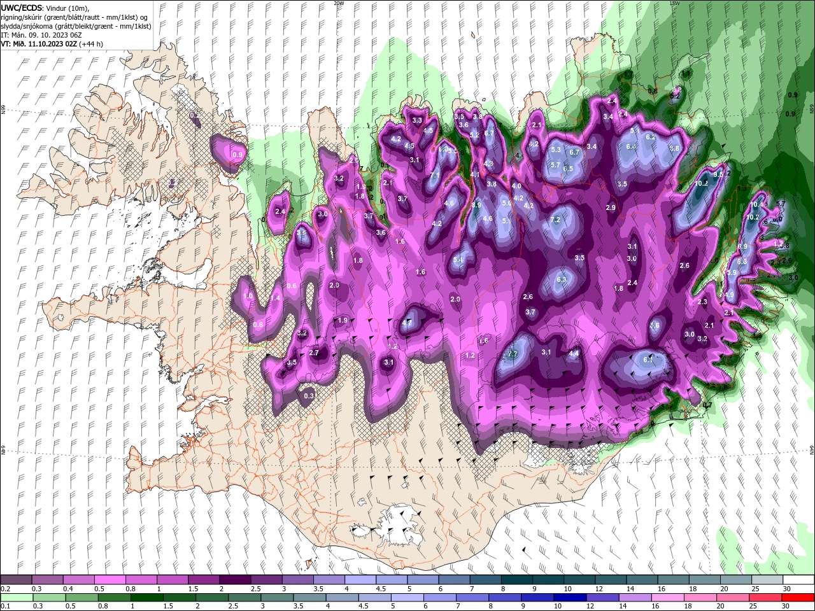Pick the red 30 swatch on the rain scale
815x611 pixels.
coord(798,598)
